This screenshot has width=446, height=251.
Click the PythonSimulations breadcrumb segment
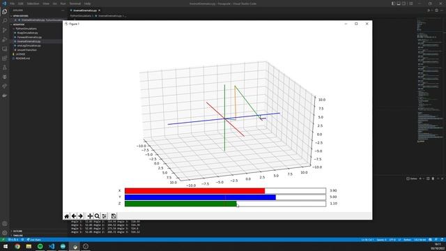(x=81, y=16)
